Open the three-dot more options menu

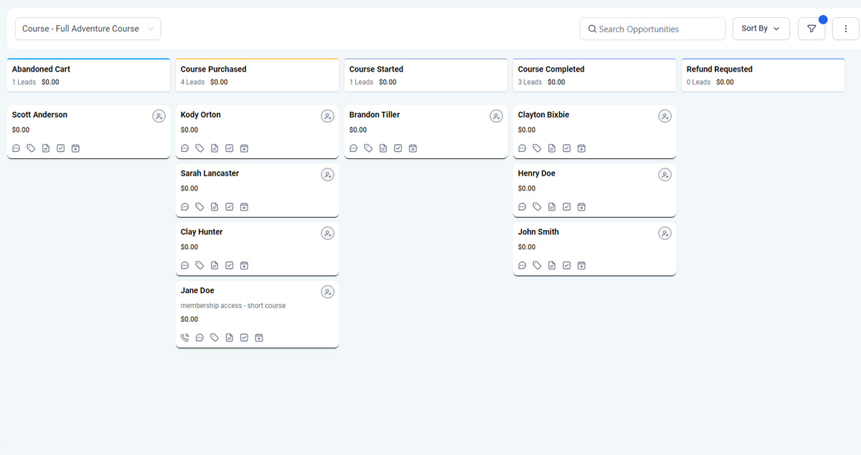845,29
